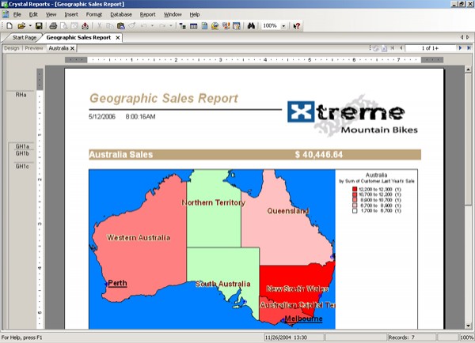Viewport: 475px width, 343px height.
Task: Save the report with floppy icon
Action: pyautogui.click(x=39, y=26)
